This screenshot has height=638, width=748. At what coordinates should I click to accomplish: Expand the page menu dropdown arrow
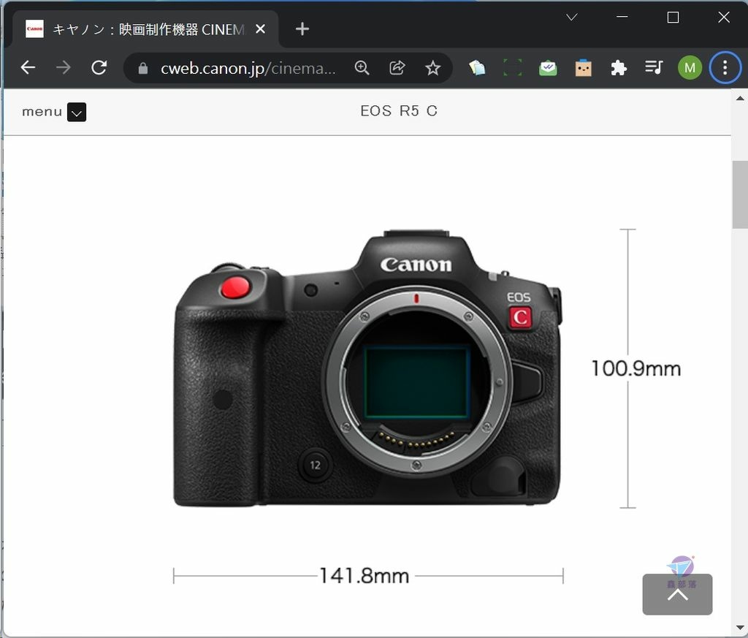pyautogui.click(x=76, y=112)
